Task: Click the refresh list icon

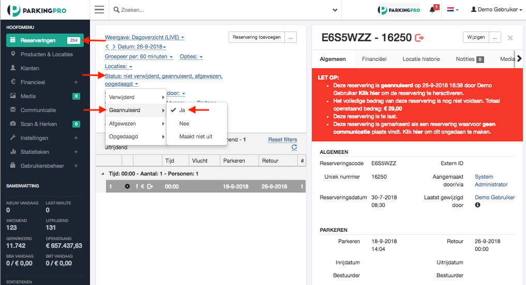Action: click(294, 147)
